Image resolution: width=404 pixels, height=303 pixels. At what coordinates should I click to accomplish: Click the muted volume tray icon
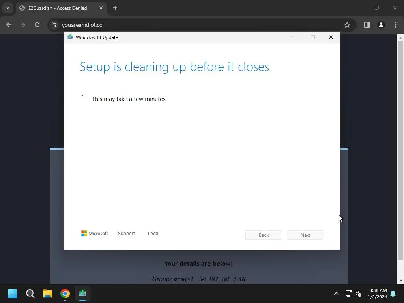pos(358,294)
